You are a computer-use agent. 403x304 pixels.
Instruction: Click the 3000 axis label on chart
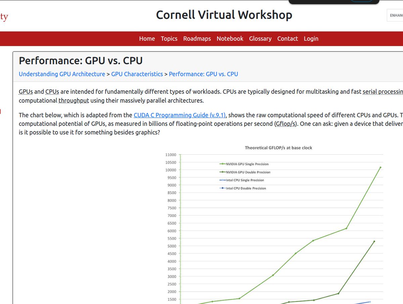(x=171, y=276)
